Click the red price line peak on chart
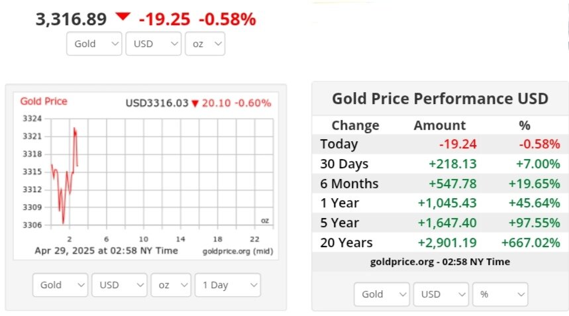The width and height of the screenshot is (569, 316). click(74, 128)
